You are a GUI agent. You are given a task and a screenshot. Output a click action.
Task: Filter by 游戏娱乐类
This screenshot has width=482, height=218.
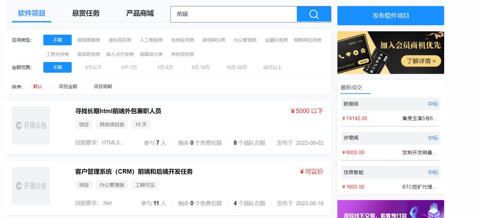[214, 40]
